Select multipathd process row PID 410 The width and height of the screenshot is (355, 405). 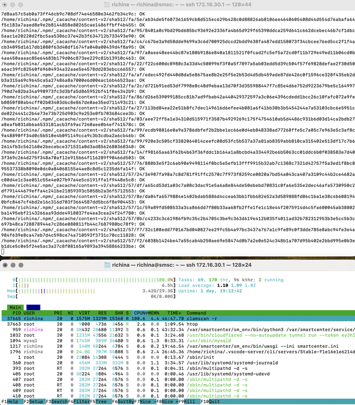tap(177, 396)
